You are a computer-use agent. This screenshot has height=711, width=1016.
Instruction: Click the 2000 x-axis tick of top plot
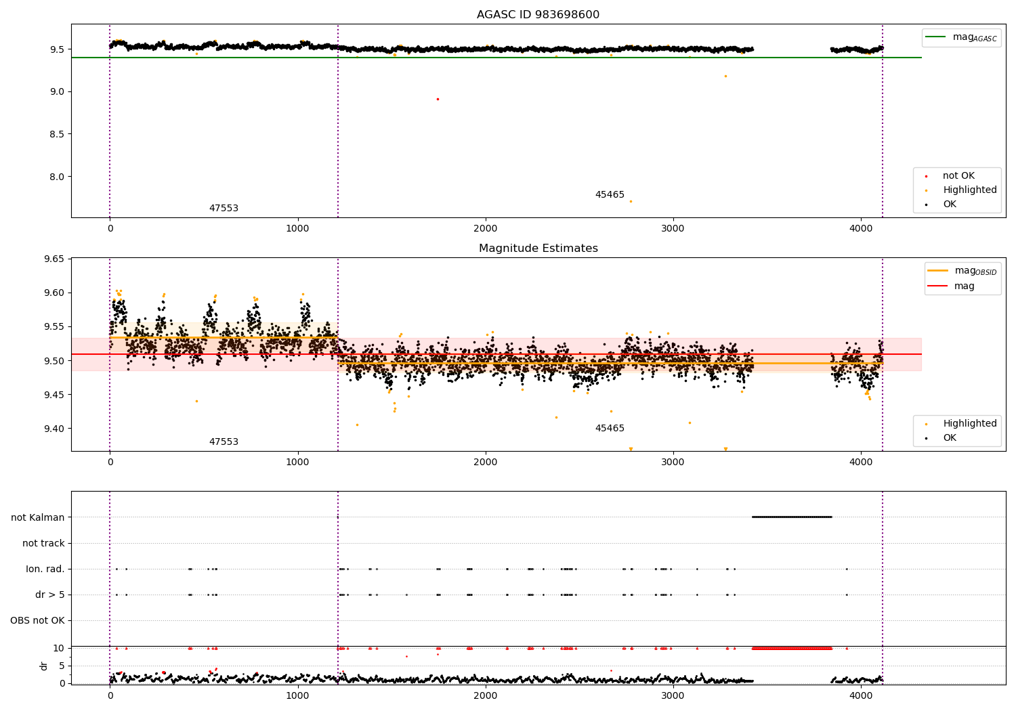(x=486, y=229)
